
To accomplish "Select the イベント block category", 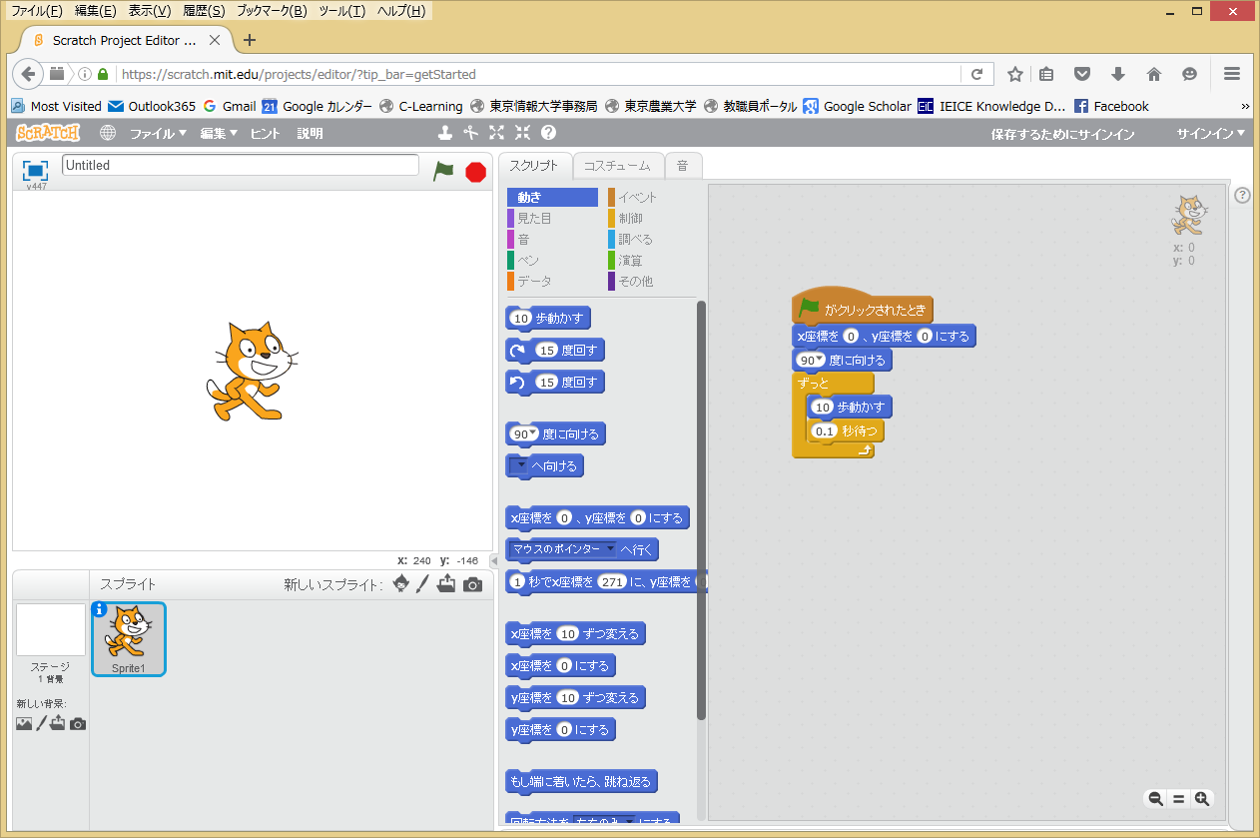I will pyautogui.click(x=653, y=197).
